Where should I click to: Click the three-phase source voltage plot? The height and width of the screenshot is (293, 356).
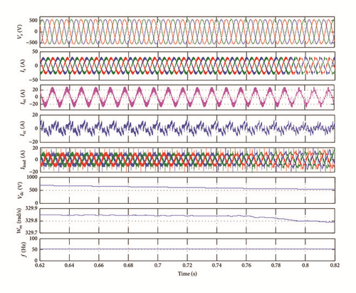(x=187, y=31)
